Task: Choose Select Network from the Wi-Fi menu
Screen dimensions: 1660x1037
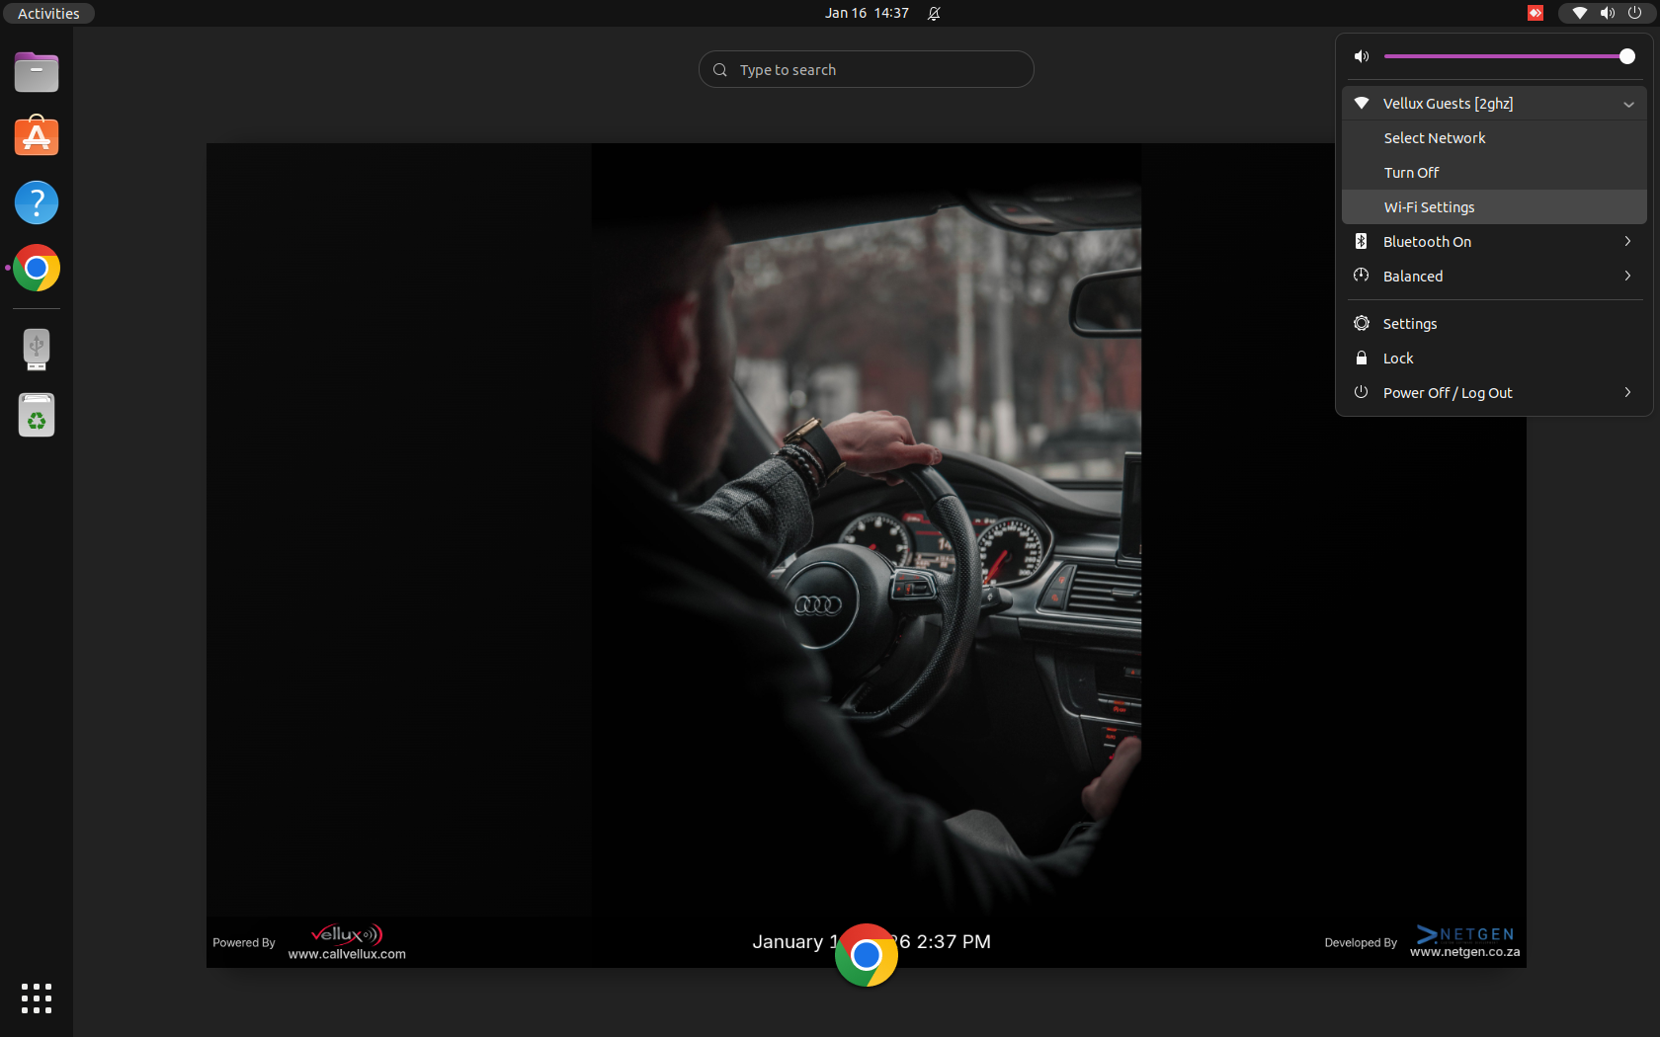Action: click(1434, 138)
